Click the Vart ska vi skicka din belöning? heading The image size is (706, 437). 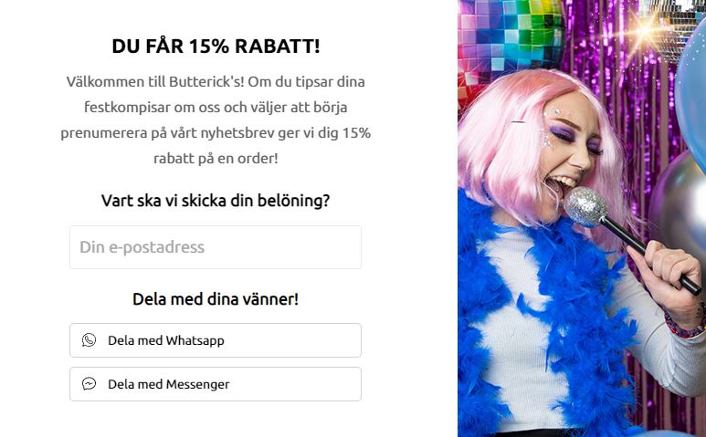pos(216,201)
